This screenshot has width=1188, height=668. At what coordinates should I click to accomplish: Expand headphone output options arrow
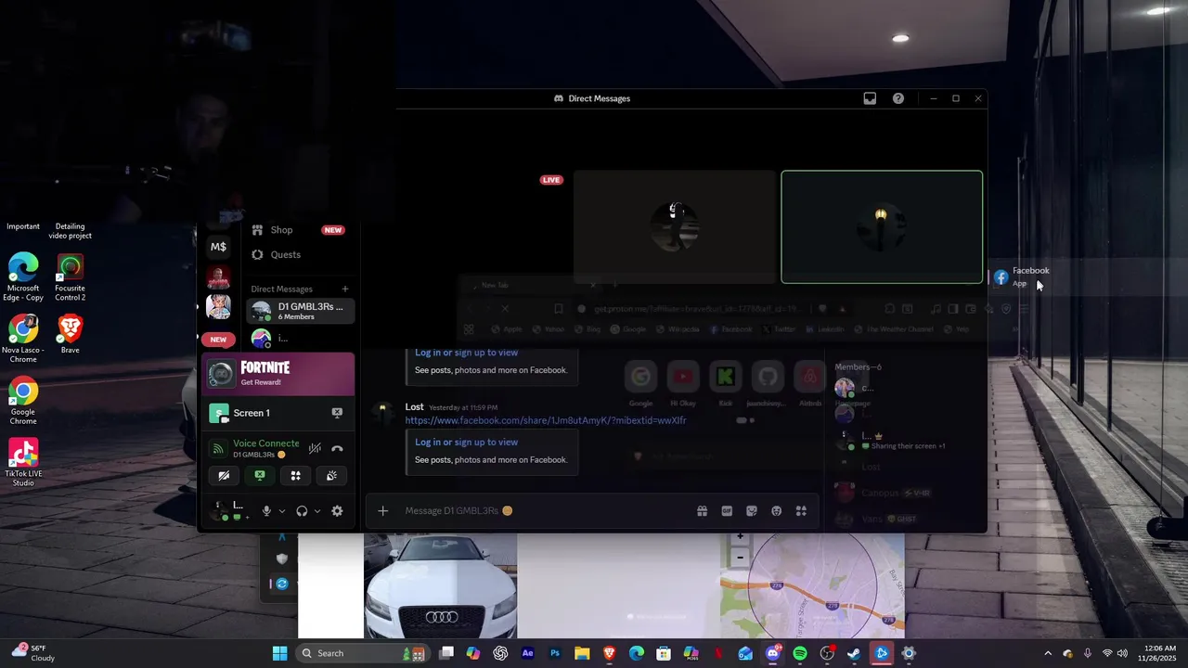pos(317,511)
